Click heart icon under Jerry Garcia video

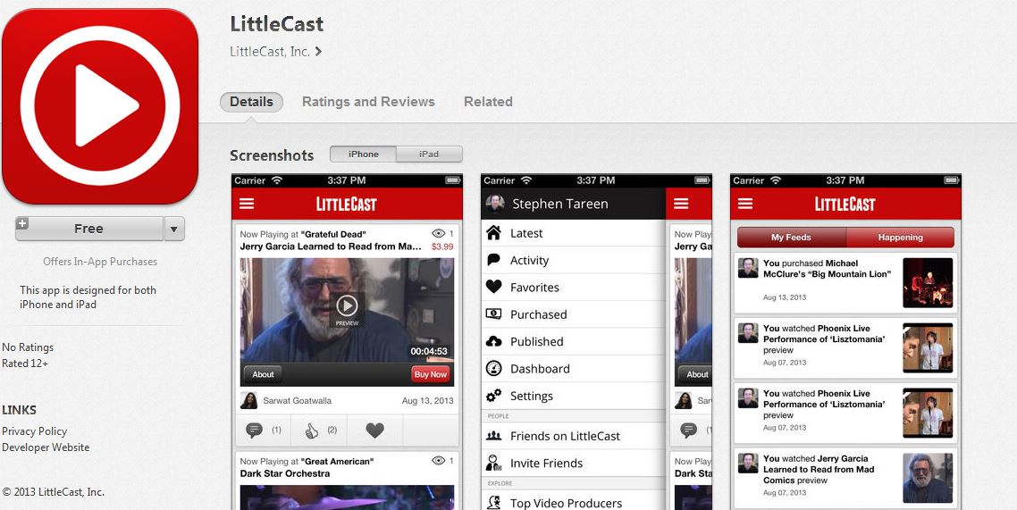point(374,430)
